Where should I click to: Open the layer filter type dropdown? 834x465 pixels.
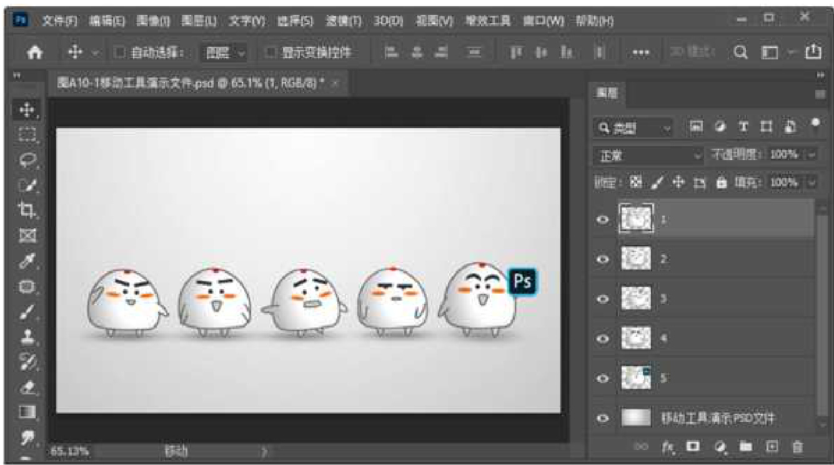[x=633, y=127]
